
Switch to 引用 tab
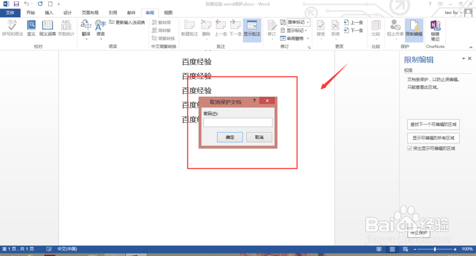click(x=113, y=13)
